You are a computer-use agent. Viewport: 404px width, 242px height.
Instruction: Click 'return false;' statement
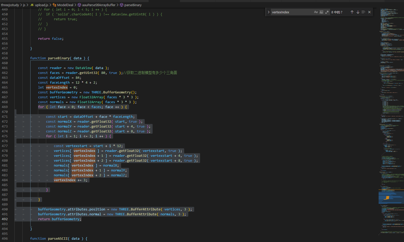(x=51, y=38)
